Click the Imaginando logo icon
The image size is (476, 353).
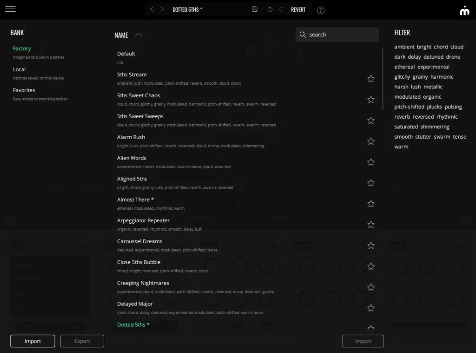point(464,10)
